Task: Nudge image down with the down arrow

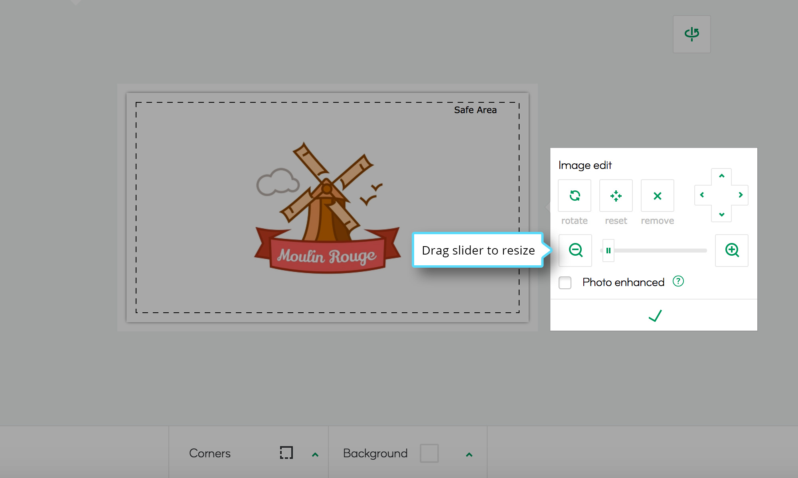Action: [x=721, y=214]
